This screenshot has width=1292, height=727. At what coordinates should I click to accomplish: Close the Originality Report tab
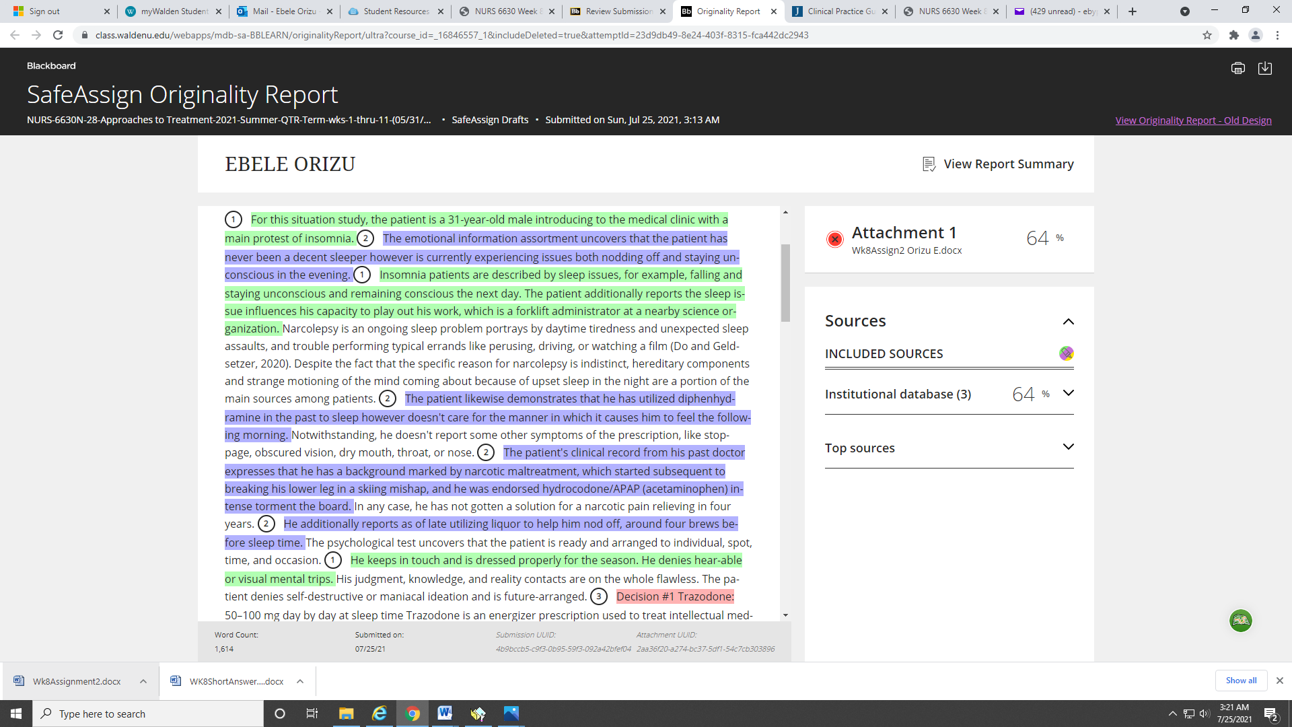tap(774, 11)
